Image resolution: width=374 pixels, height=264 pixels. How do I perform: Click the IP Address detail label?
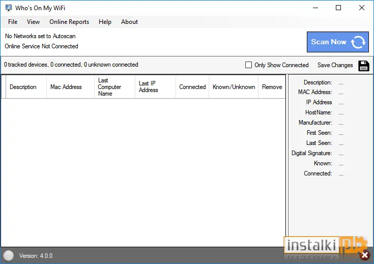click(x=319, y=102)
